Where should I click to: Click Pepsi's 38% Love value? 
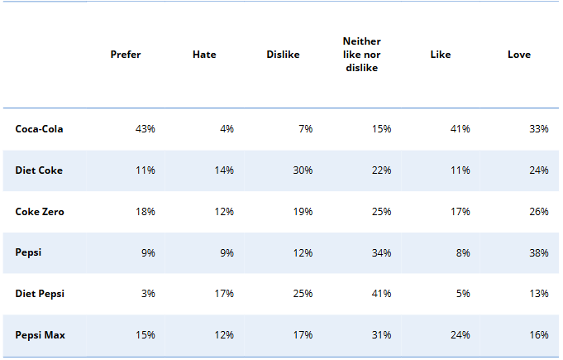tap(539, 252)
